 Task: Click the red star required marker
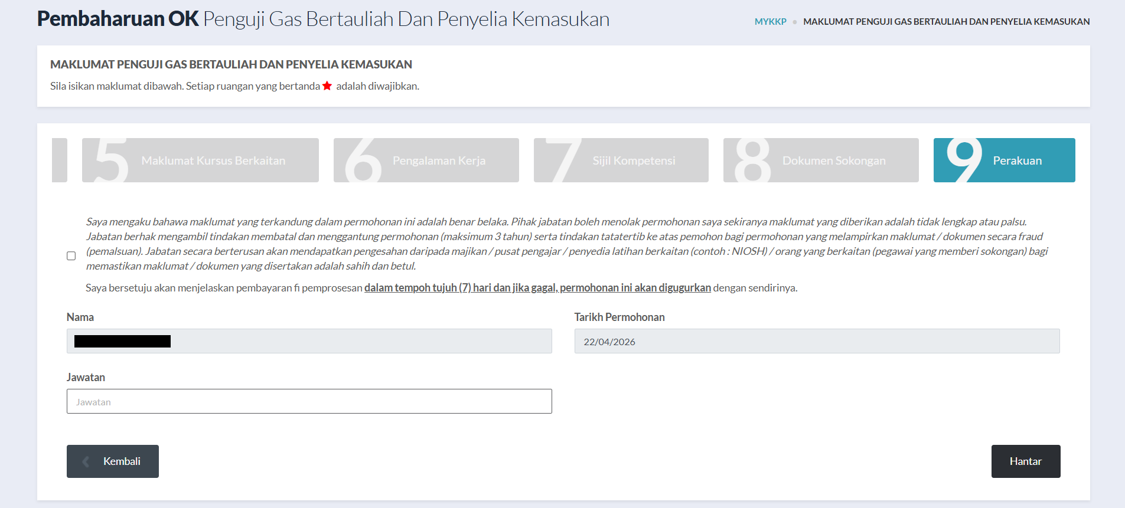pyautogui.click(x=327, y=86)
